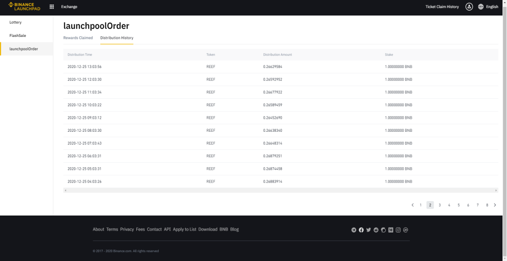Select the 2020-12-25 12:03:30 row time
The width and height of the screenshot is (507, 261).
[85, 79]
